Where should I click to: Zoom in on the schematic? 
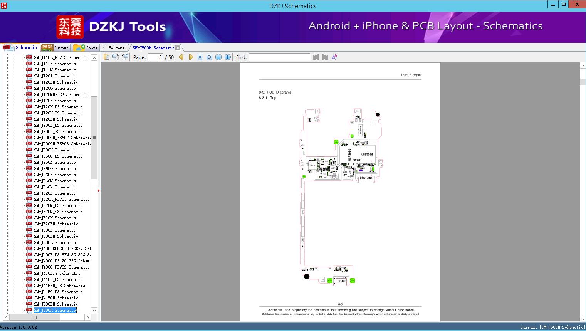[228, 57]
